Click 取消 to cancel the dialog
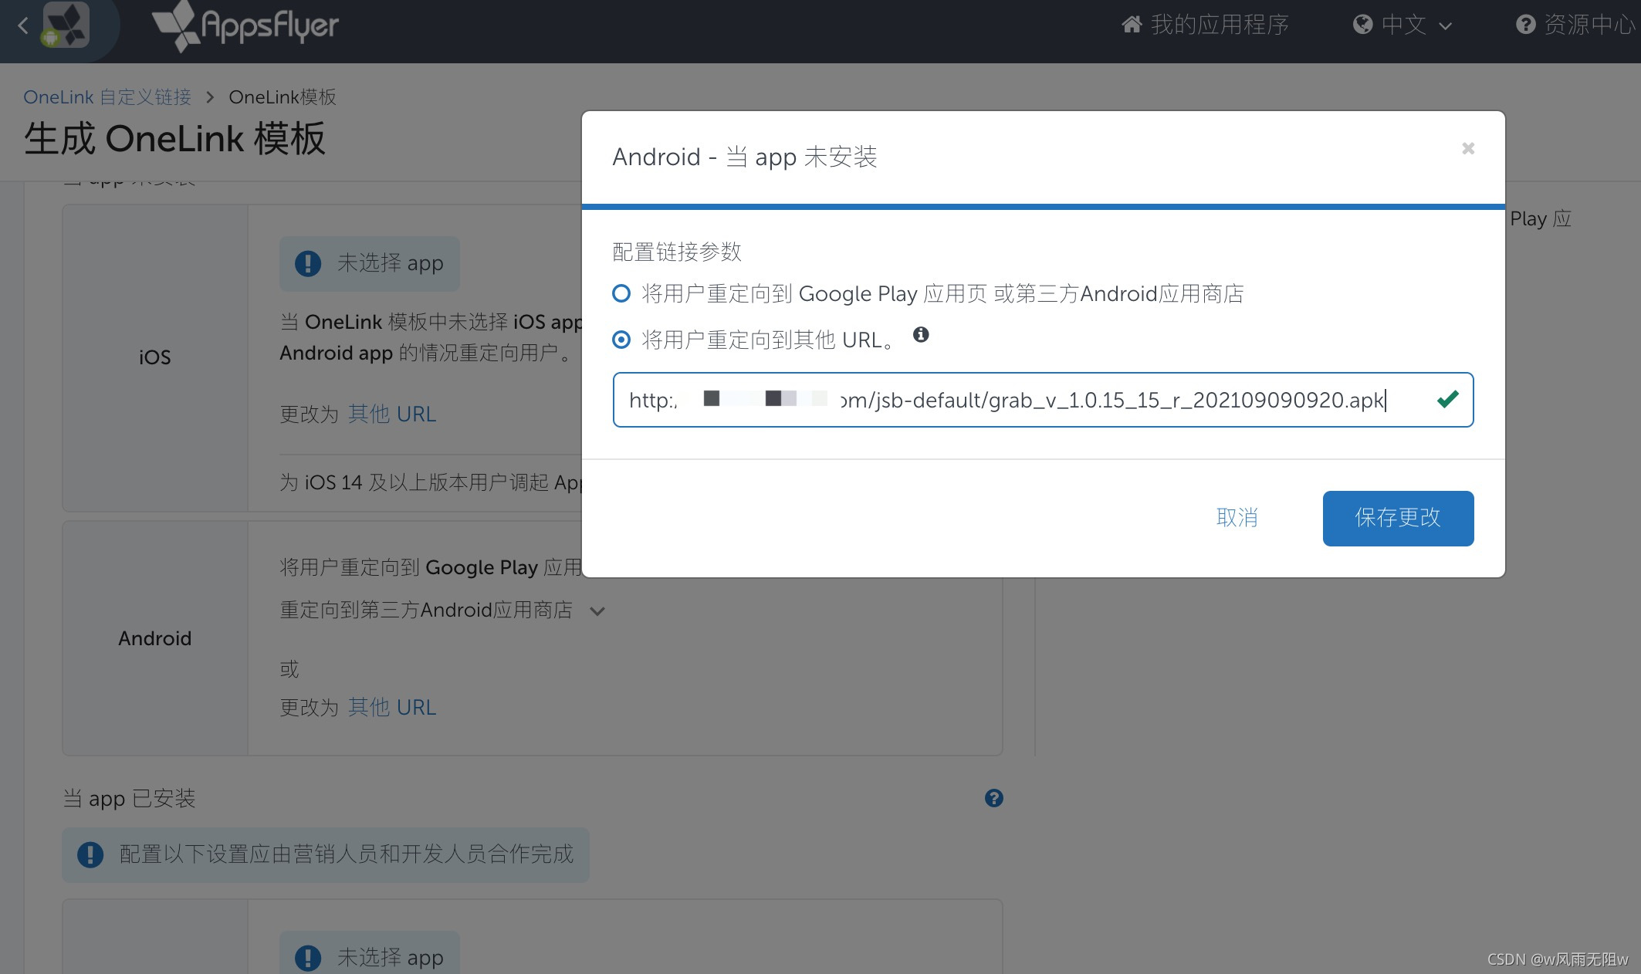Image resolution: width=1641 pixels, height=974 pixels. [1237, 518]
